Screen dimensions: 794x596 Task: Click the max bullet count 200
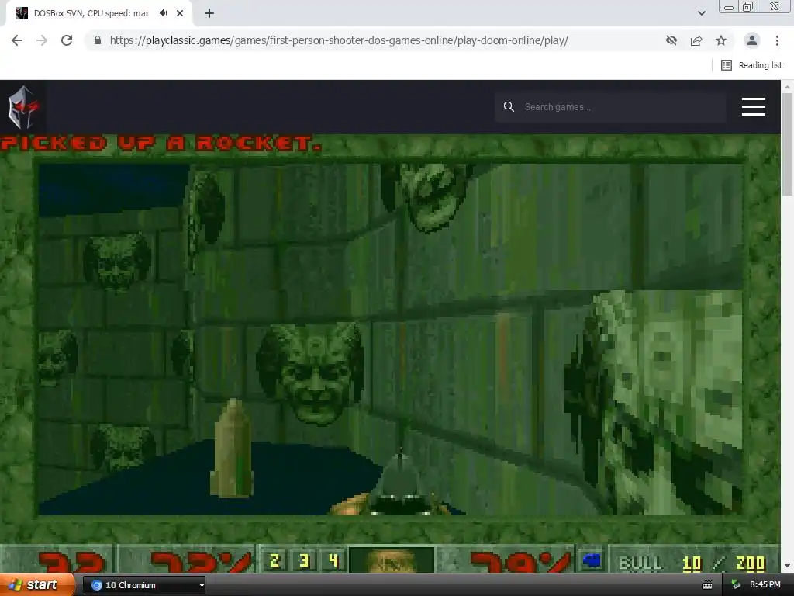click(x=750, y=563)
